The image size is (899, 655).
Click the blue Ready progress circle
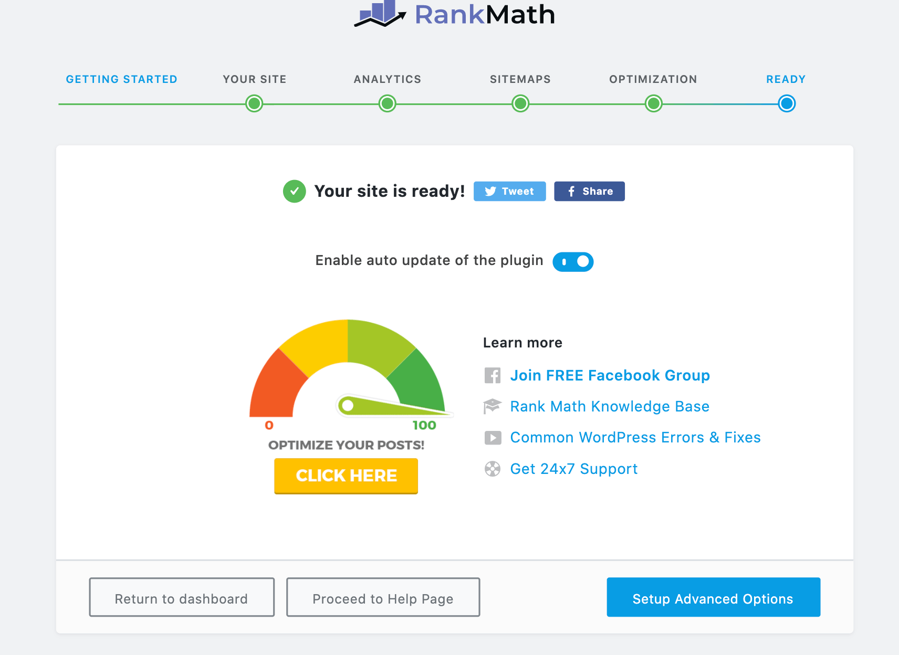(x=787, y=103)
